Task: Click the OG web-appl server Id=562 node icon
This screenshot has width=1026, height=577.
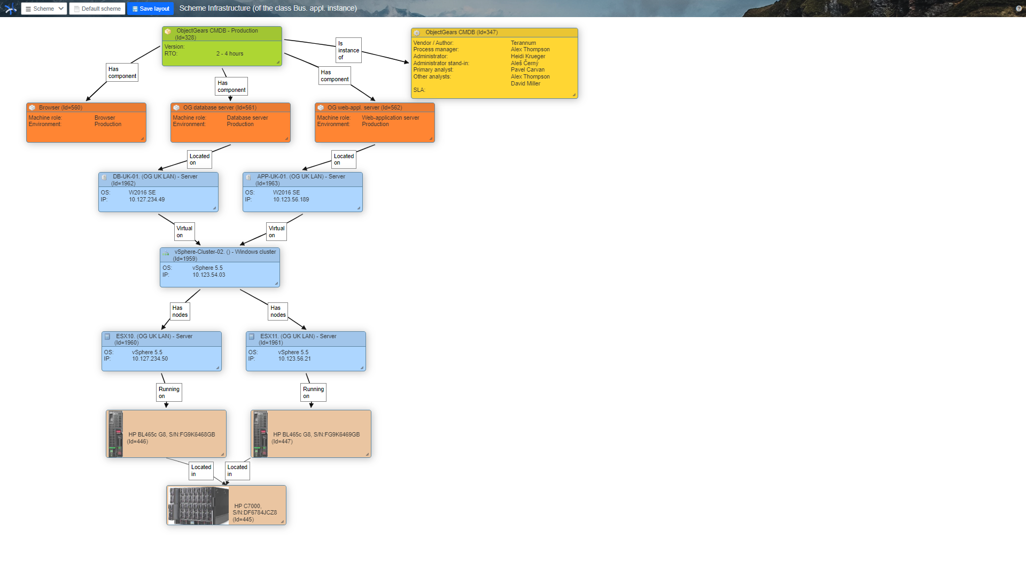Action: pos(321,107)
